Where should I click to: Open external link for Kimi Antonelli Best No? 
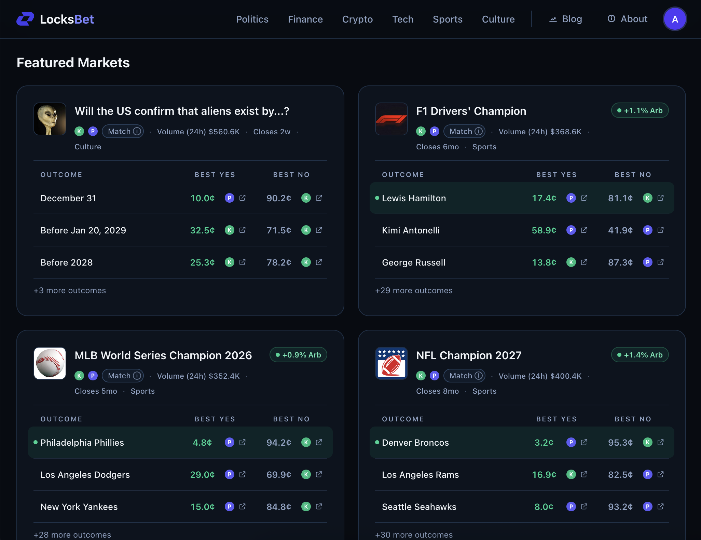[660, 230]
